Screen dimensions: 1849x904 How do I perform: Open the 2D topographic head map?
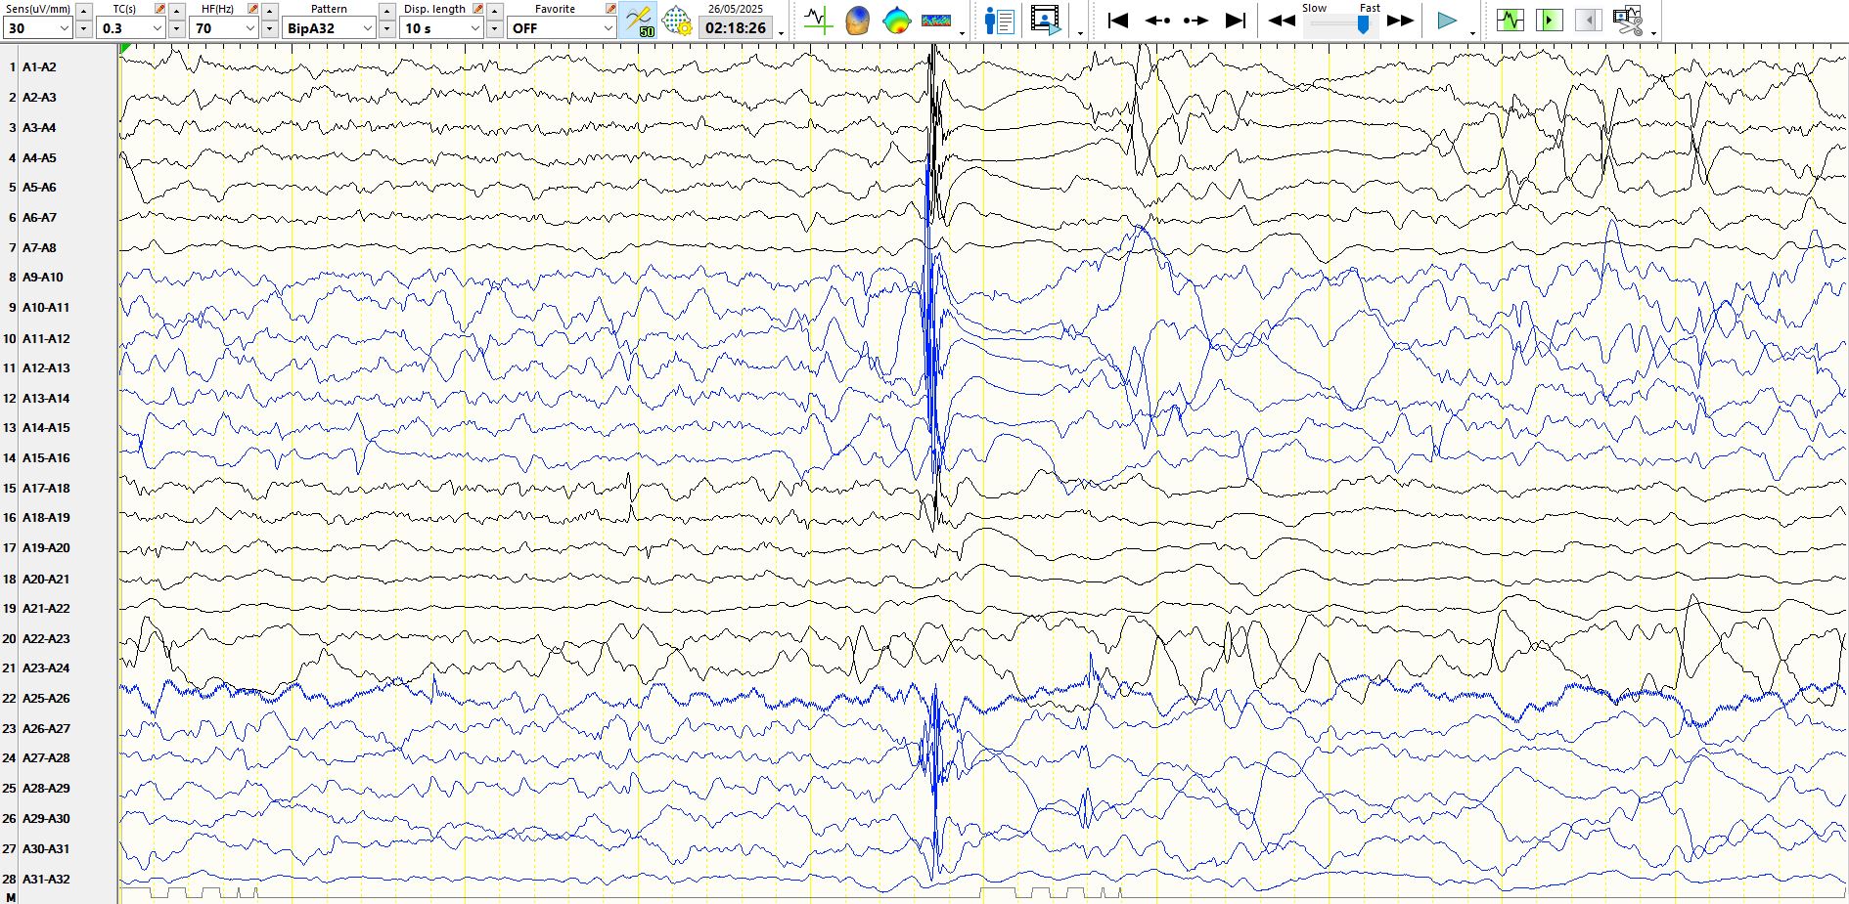coord(896,20)
